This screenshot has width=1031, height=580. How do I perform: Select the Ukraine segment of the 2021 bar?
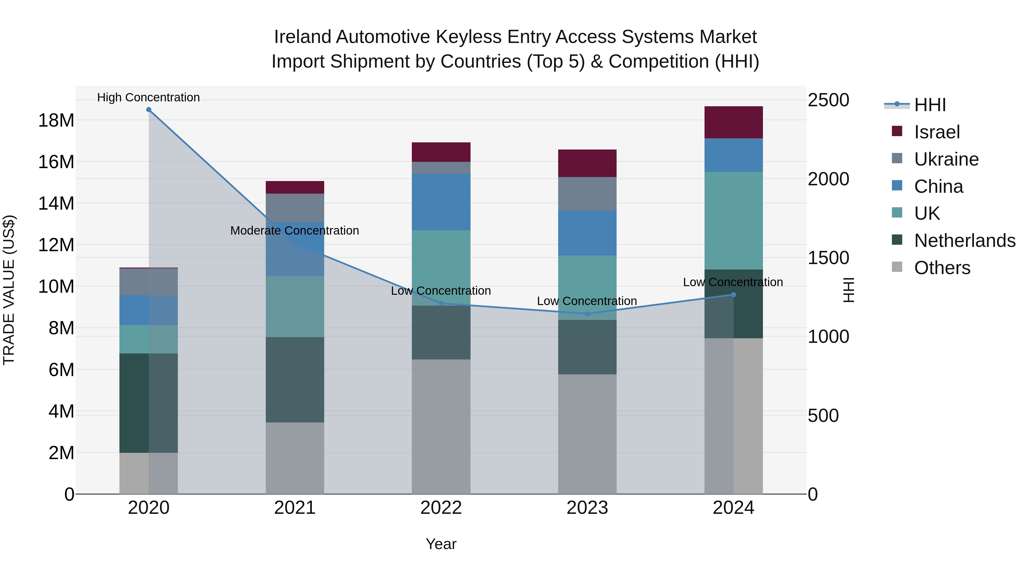295,208
